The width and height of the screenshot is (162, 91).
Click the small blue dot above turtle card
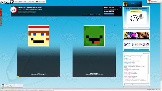point(115,26)
